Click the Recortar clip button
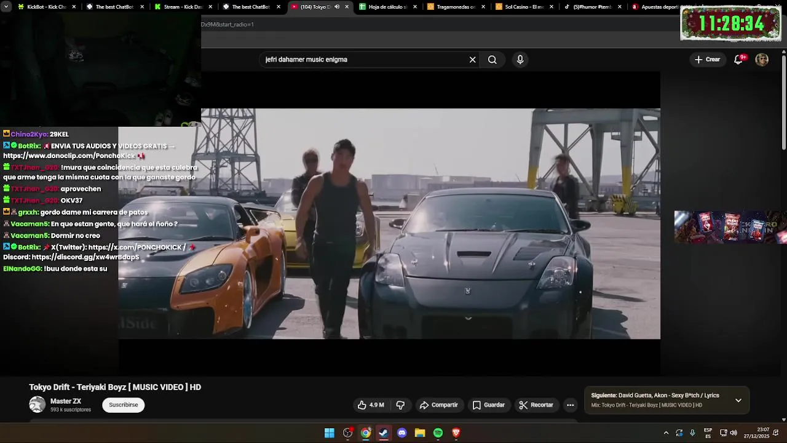The height and width of the screenshot is (443, 787). point(536,405)
